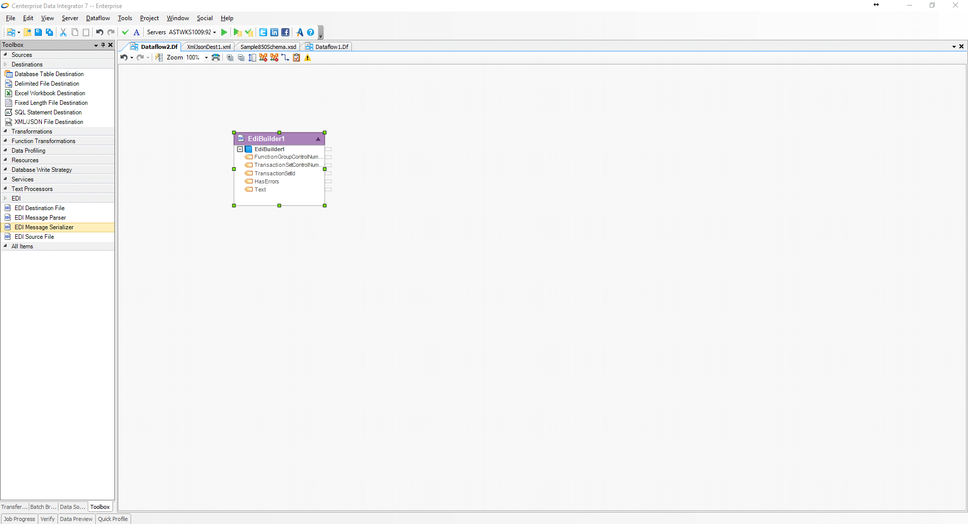
Task: Collapse EdiBuilder1 object using header triangle
Action: pyautogui.click(x=318, y=139)
